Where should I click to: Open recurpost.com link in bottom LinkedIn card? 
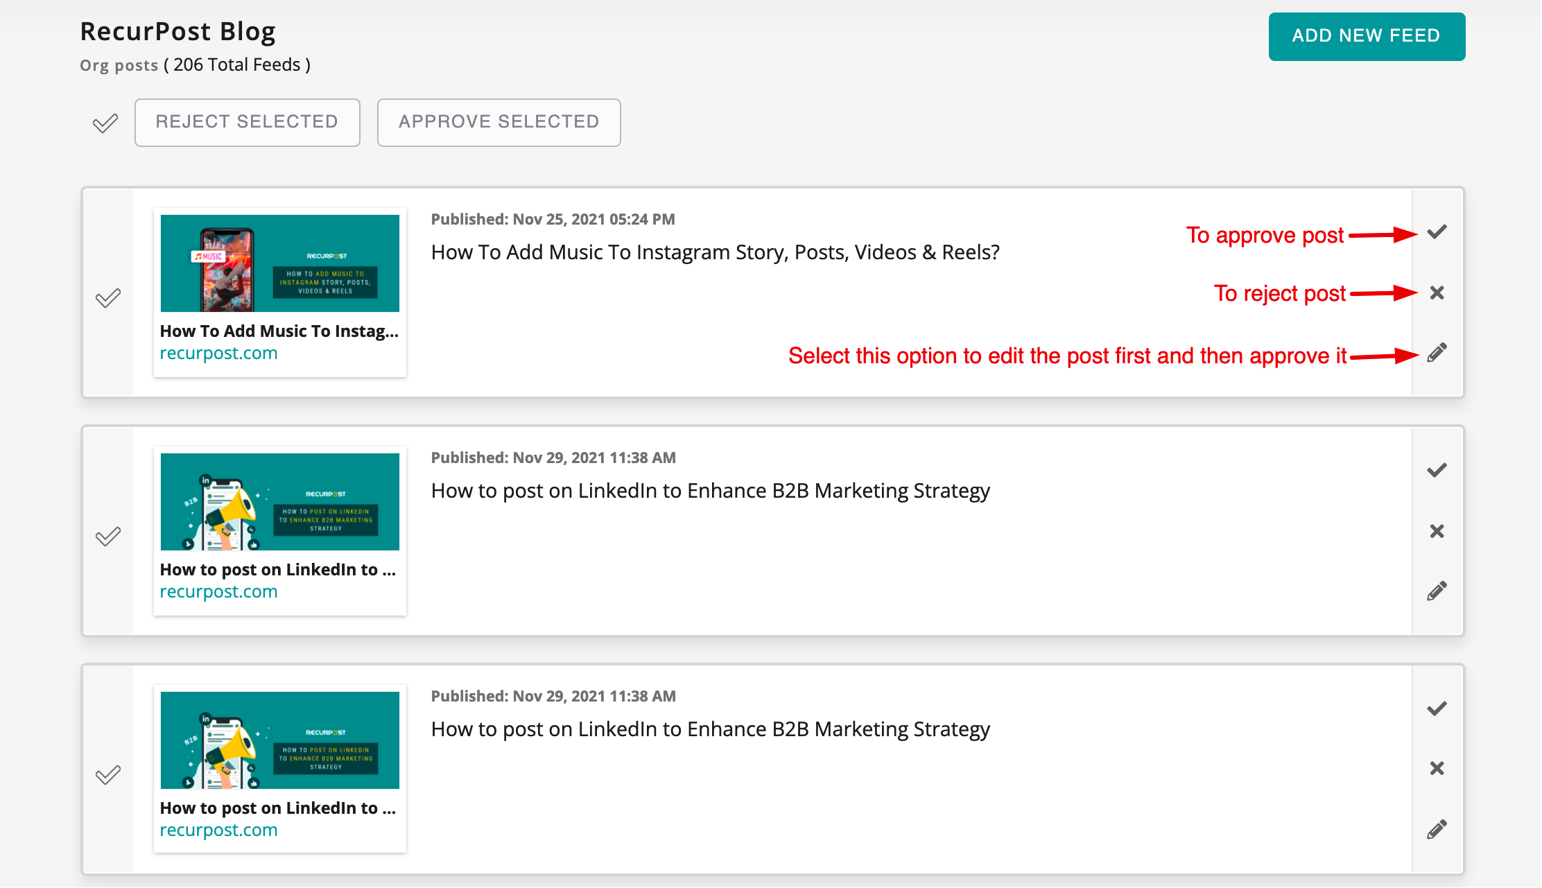tap(218, 830)
